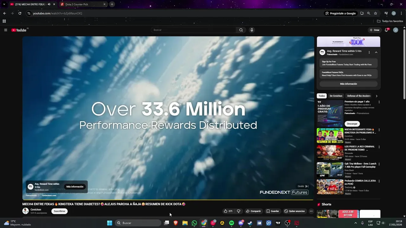Viewport: 406px width, 228px height.
Task: Mute the playing YouTube tab audio
Action: pyautogui.click(x=49, y=4)
